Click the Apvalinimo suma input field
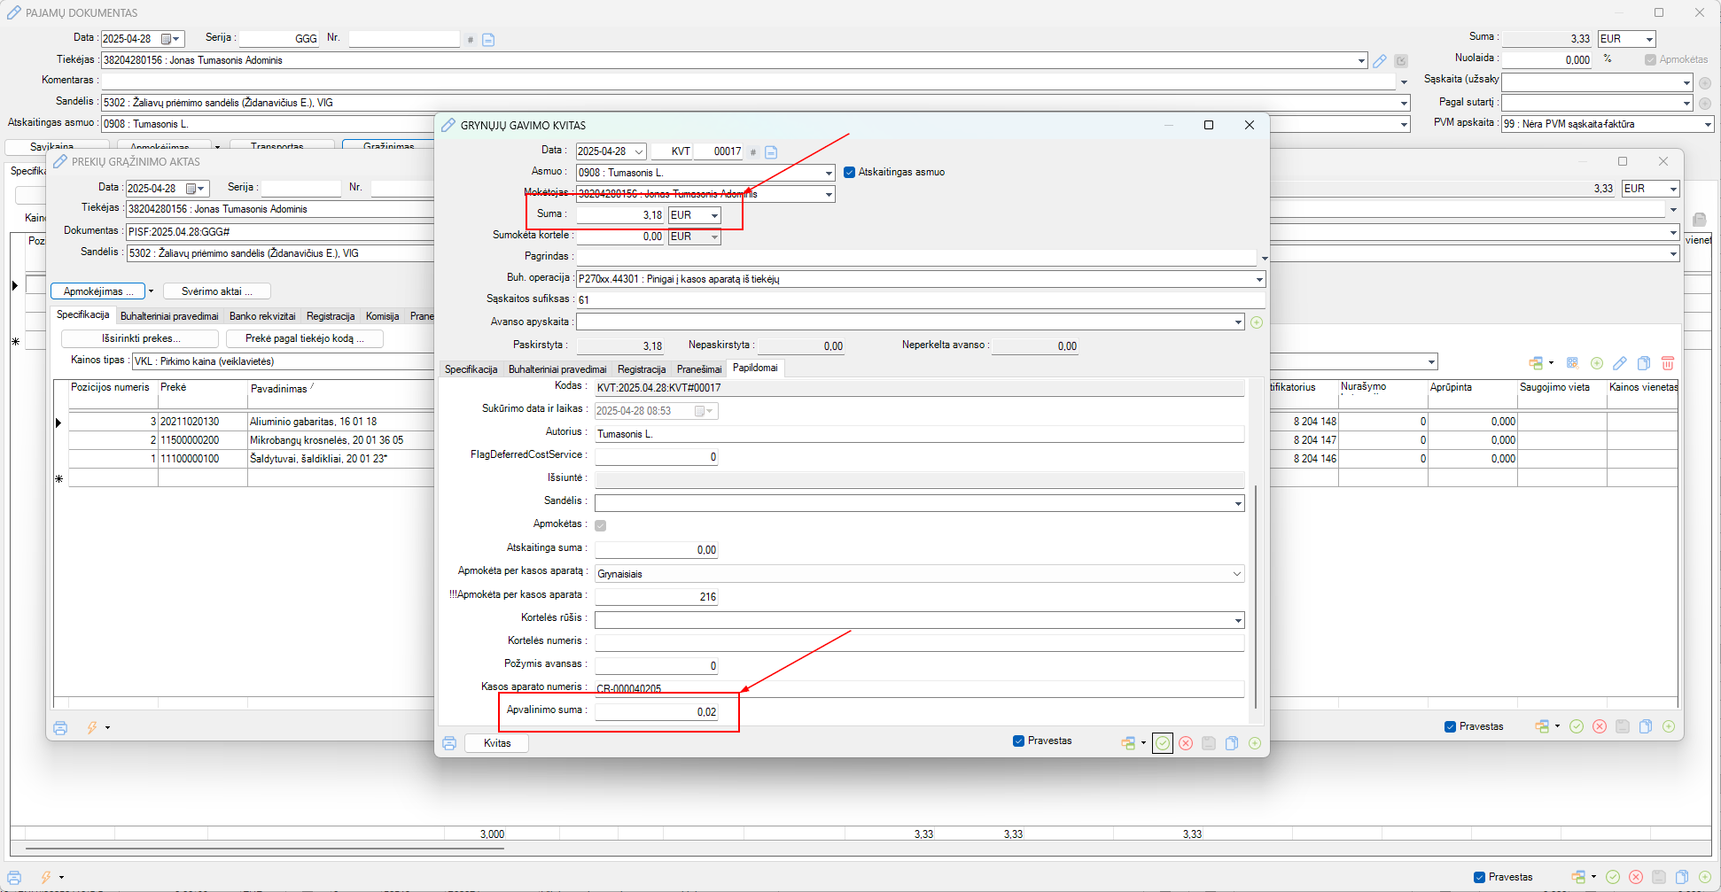 [656, 712]
